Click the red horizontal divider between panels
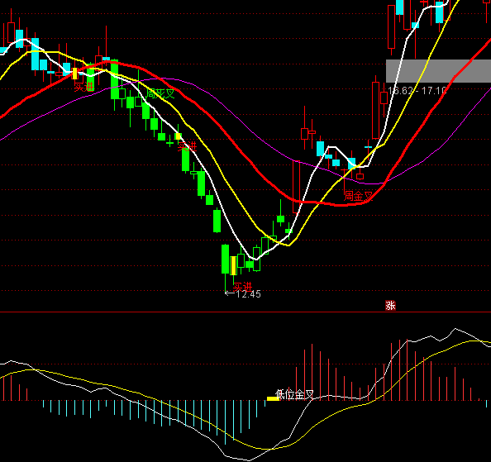Viewport: 491px width, 462px height. pos(245,312)
